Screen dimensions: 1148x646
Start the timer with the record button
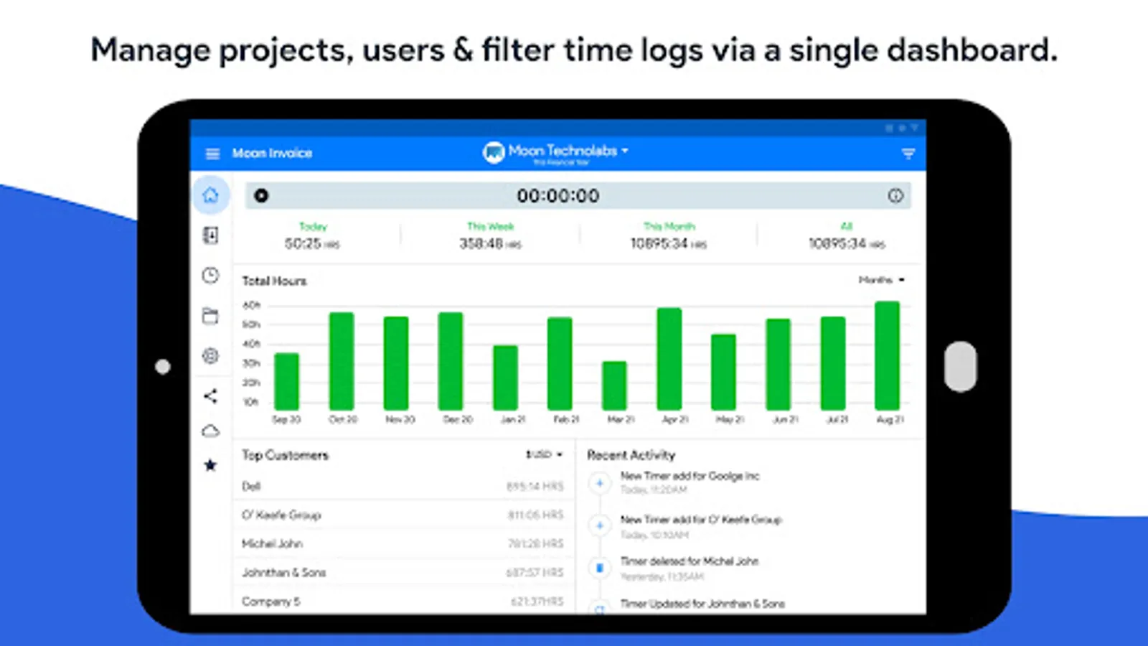261,195
